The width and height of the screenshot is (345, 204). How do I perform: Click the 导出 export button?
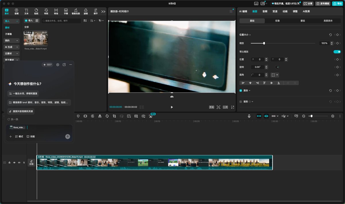[338, 3]
